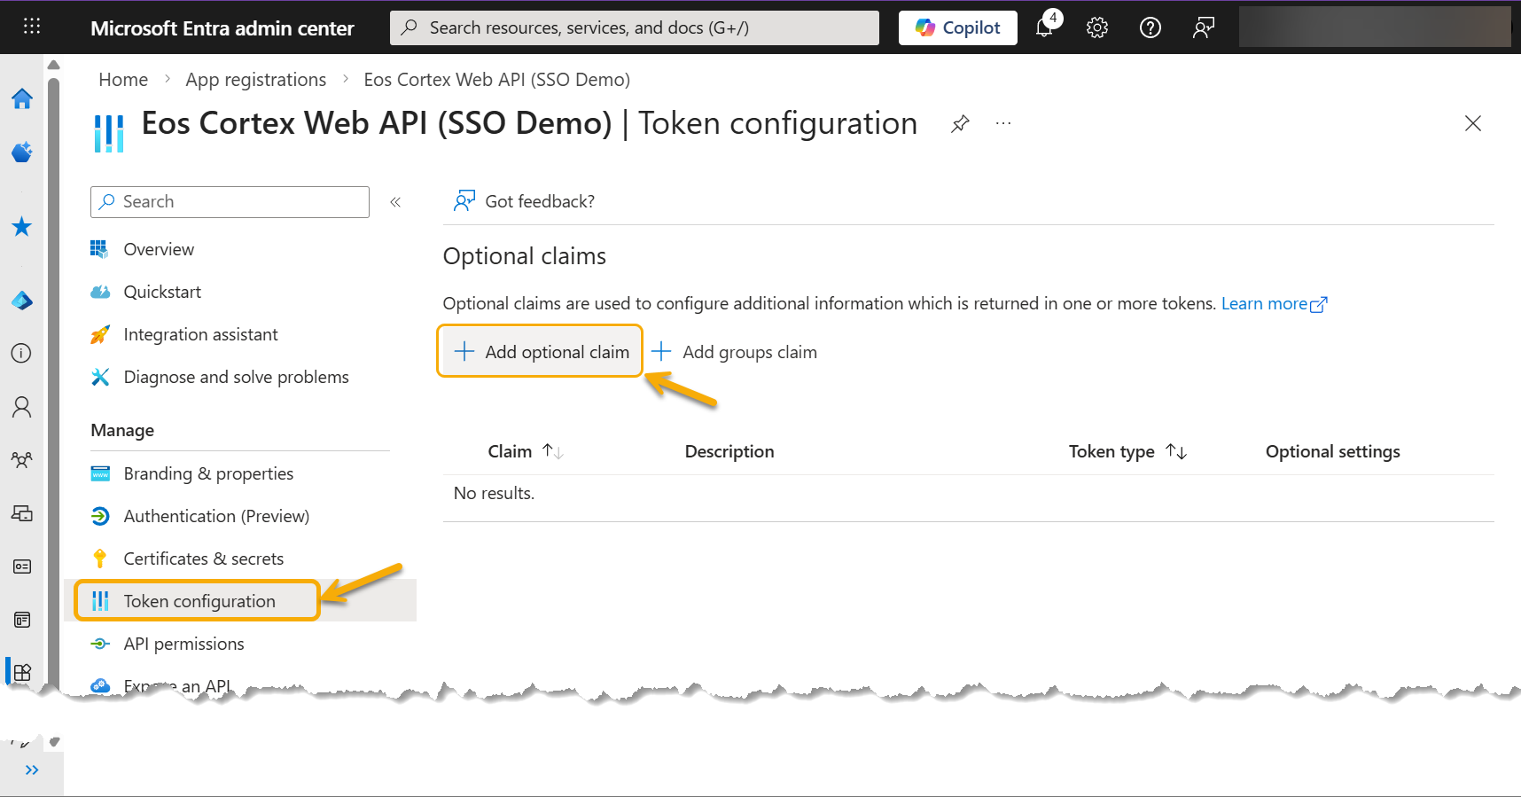
Task: View notifications bell icon
Action: 1045,27
